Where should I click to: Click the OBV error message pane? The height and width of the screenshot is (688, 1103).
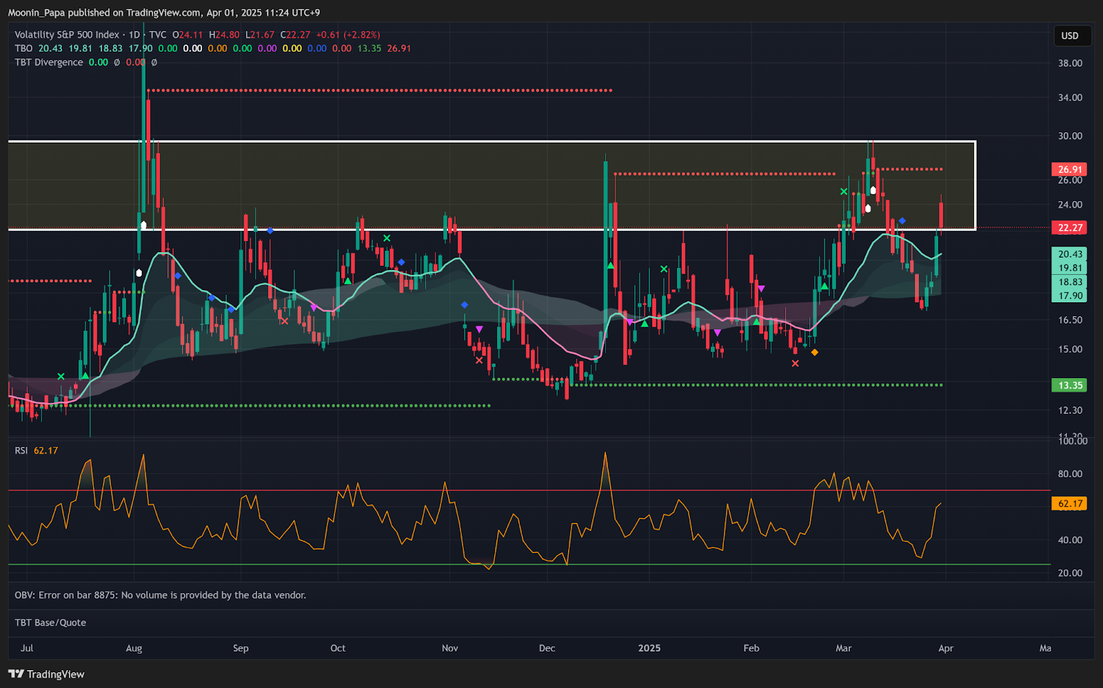click(160, 595)
